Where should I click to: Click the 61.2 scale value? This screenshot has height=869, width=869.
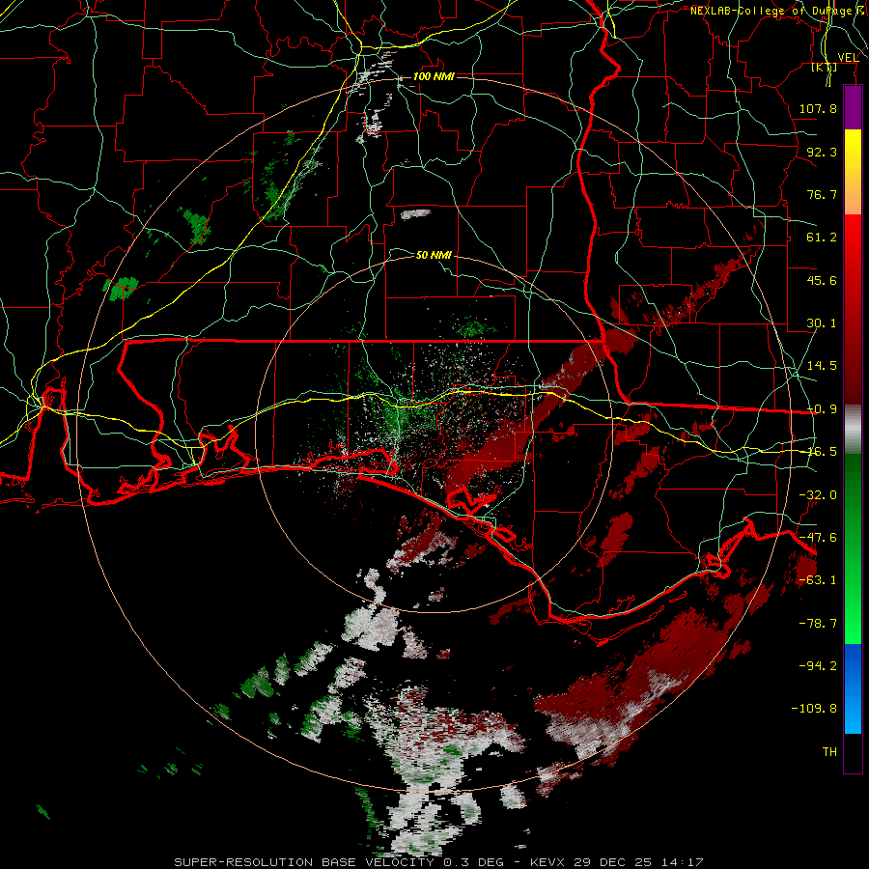822,238
